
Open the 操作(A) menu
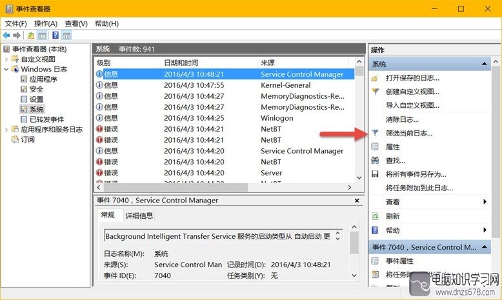click(x=46, y=24)
